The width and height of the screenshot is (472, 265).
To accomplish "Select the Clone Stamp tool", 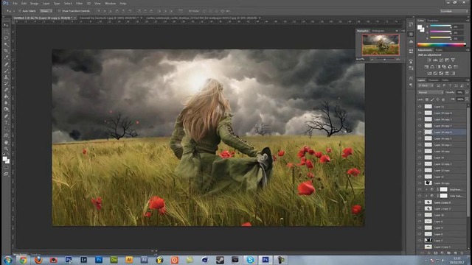I will (6, 77).
